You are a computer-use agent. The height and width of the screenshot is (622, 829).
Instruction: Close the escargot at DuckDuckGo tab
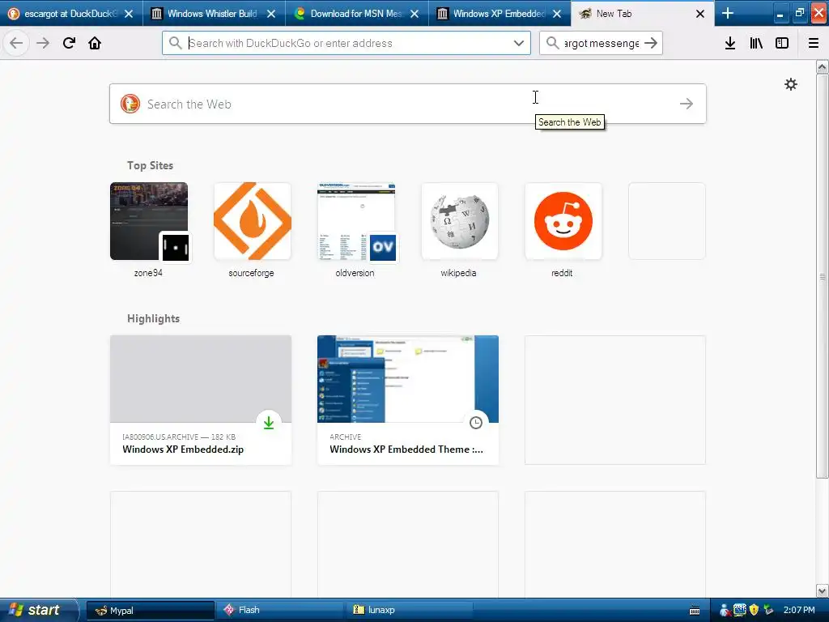point(129,14)
